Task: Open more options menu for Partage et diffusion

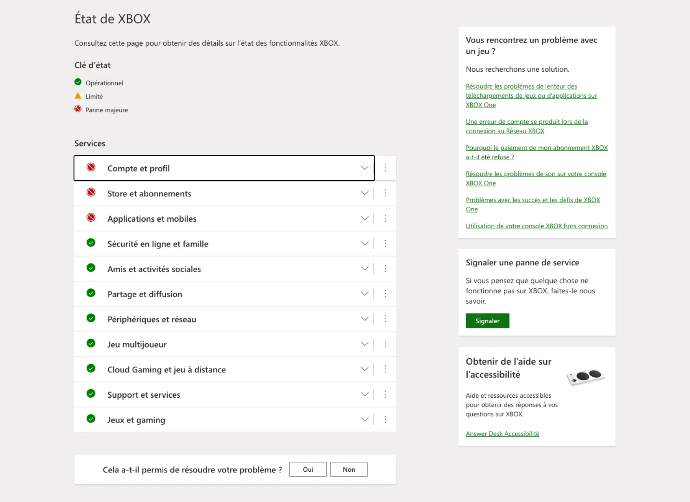Action: coord(385,294)
